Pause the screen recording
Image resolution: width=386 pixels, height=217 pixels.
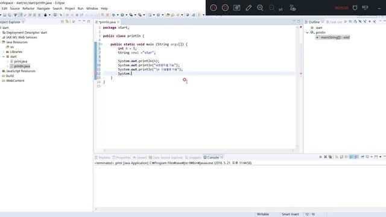pyautogui.click(x=214, y=8)
